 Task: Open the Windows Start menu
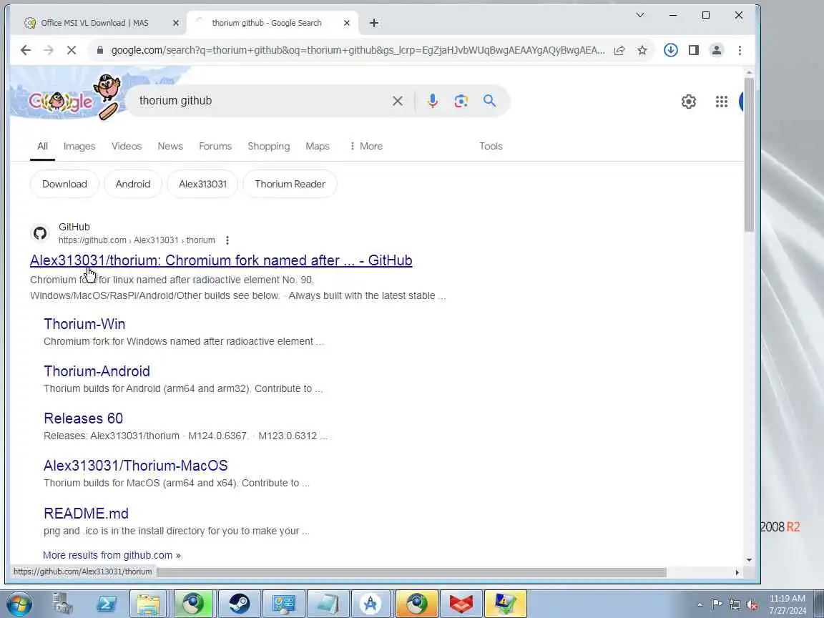[x=19, y=604]
